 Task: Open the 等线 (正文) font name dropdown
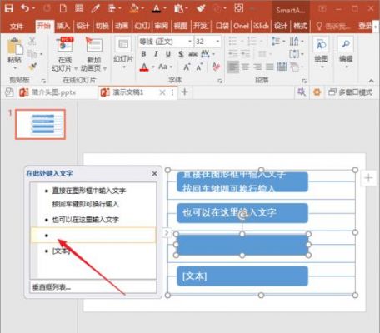190,42
